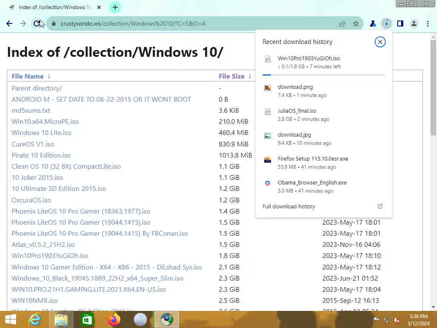The image size is (437, 328).
Task: Click the Obama_Browser_English.exe icon
Action: point(268,183)
